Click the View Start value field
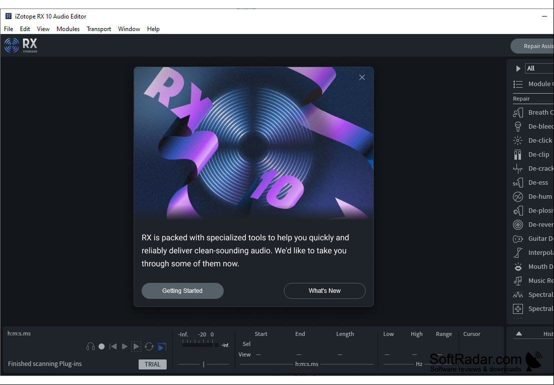Viewport: 554px width, 385px height. click(x=258, y=354)
